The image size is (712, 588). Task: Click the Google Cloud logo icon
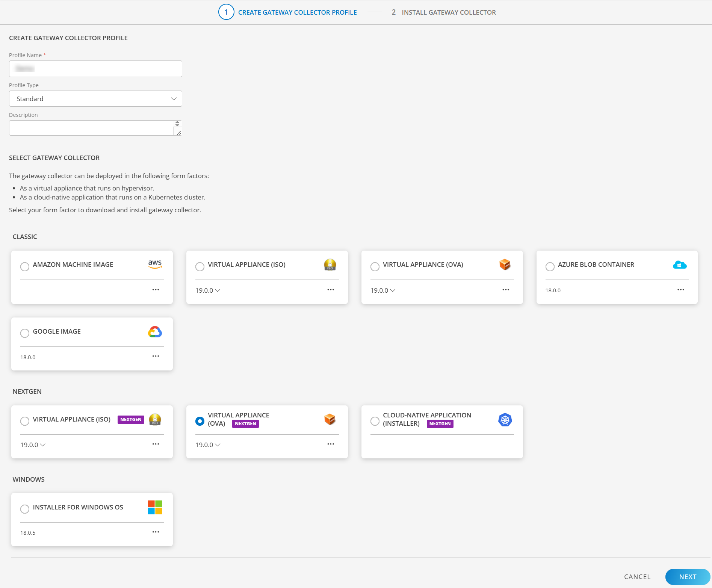click(155, 332)
